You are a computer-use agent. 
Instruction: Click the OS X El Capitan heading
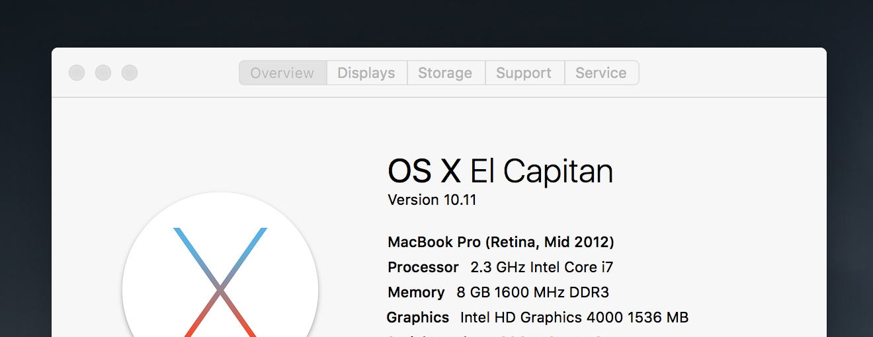point(500,171)
